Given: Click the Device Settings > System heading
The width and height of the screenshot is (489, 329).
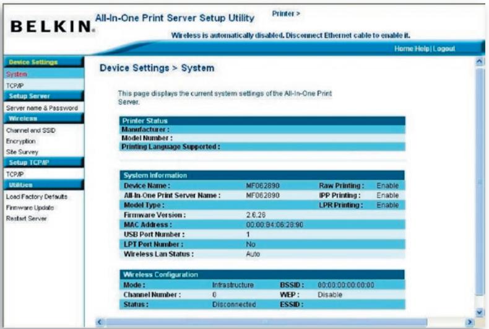Looking at the screenshot, I should pyautogui.click(x=157, y=68).
